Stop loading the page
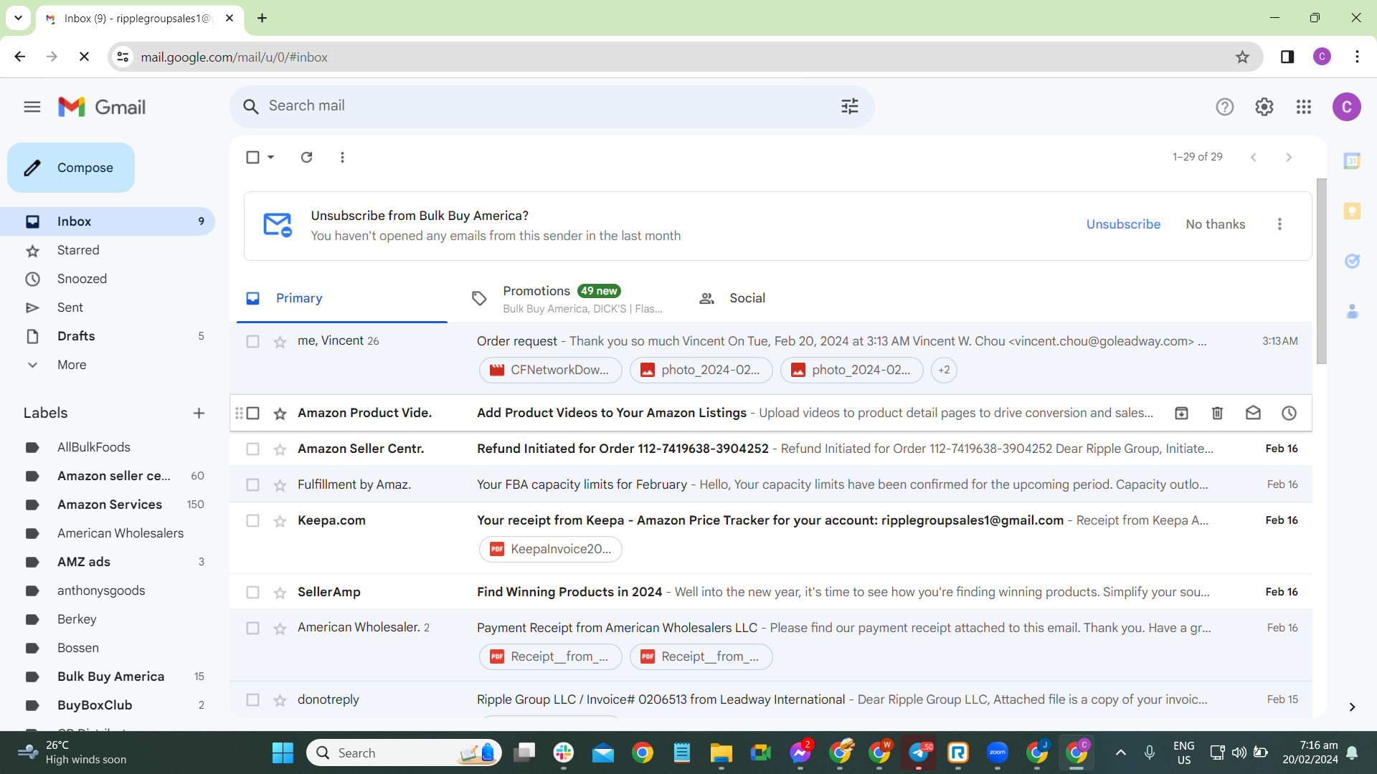Screen dimensions: 1377x774 [x=84, y=57]
